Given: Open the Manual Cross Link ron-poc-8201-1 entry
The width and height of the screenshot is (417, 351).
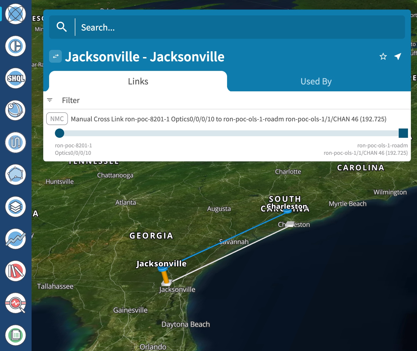Looking at the screenshot, I should click(x=228, y=119).
